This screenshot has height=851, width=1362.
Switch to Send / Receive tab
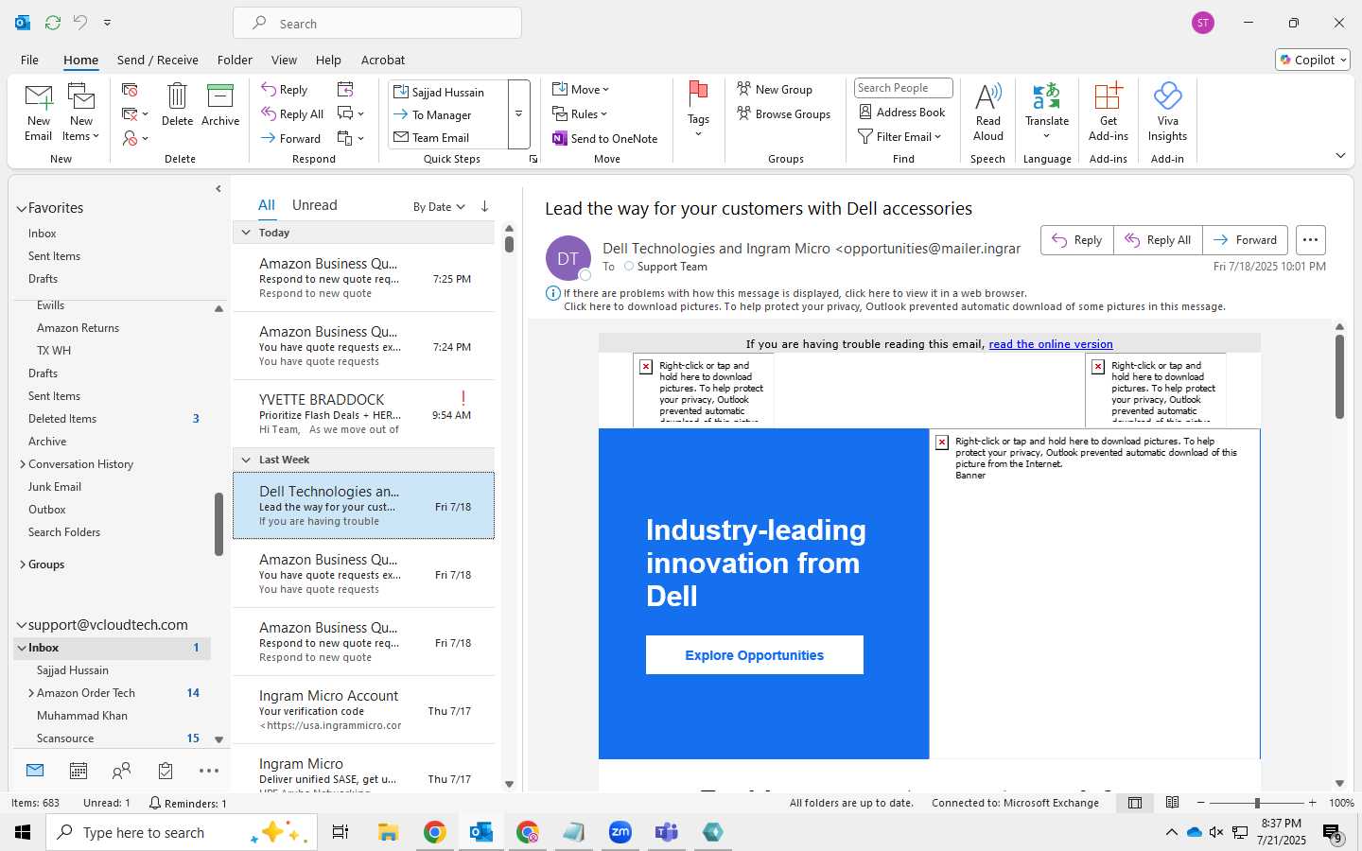point(158,60)
